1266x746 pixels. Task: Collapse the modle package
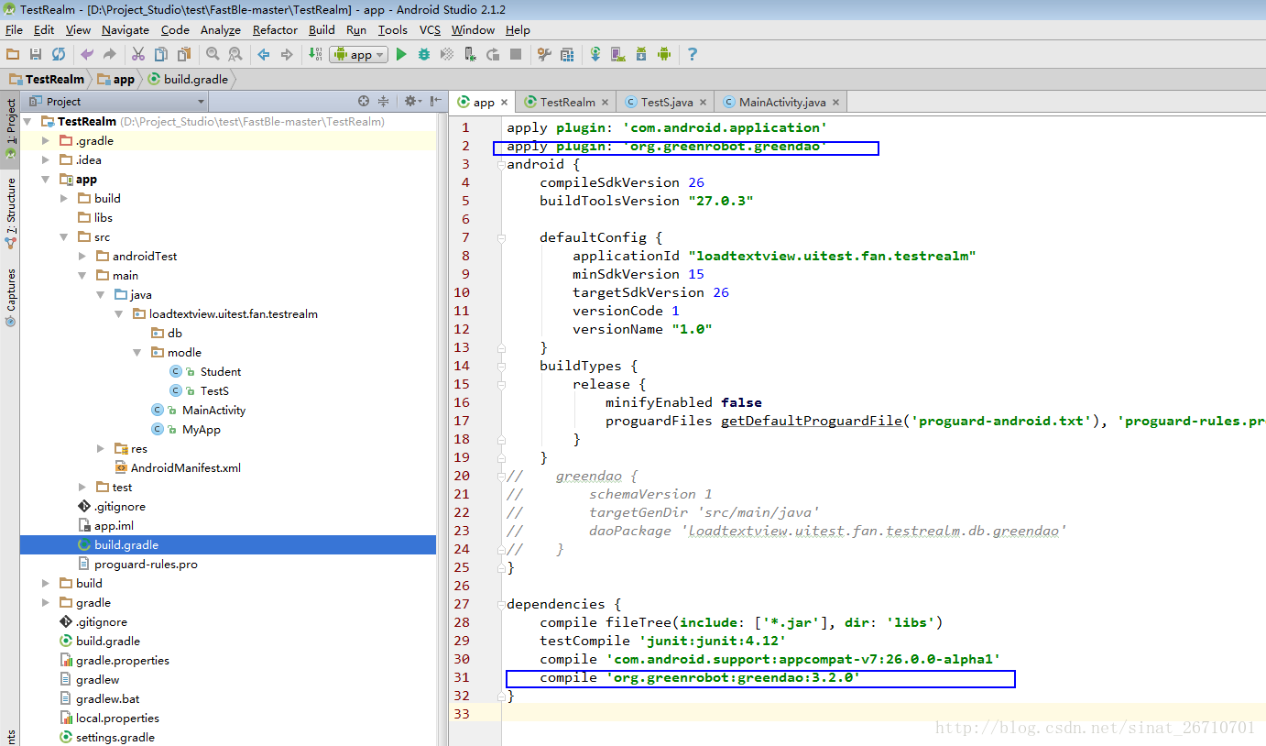pos(137,352)
